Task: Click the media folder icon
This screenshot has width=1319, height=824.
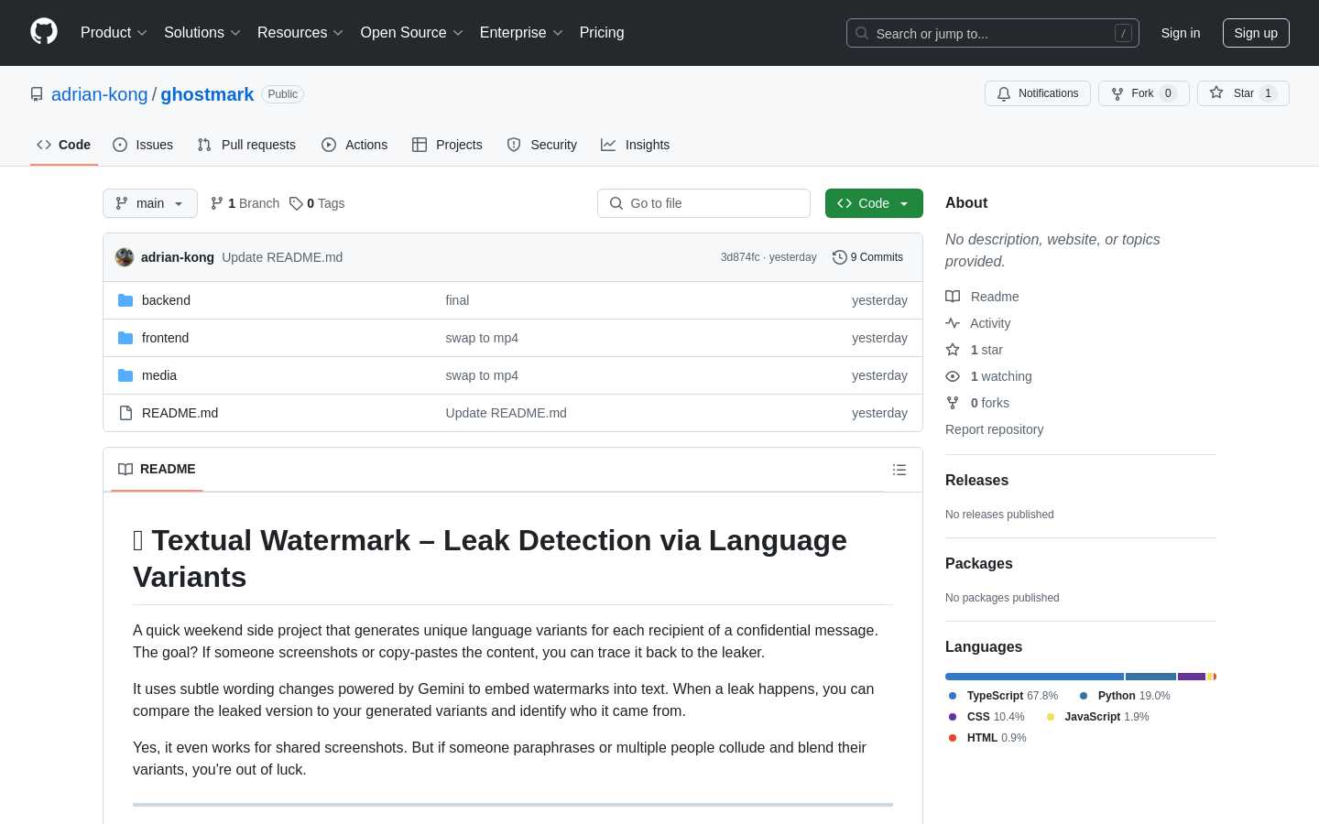Action: coord(125,375)
